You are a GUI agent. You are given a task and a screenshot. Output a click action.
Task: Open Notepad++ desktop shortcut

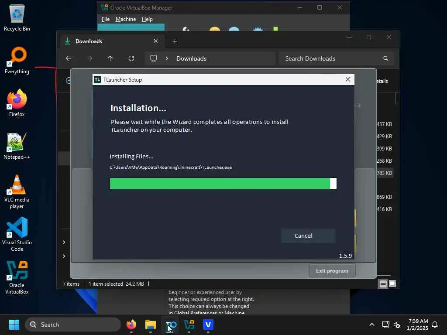point(17,146)
